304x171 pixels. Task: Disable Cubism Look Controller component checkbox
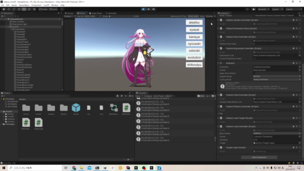[x=224, y=126]
